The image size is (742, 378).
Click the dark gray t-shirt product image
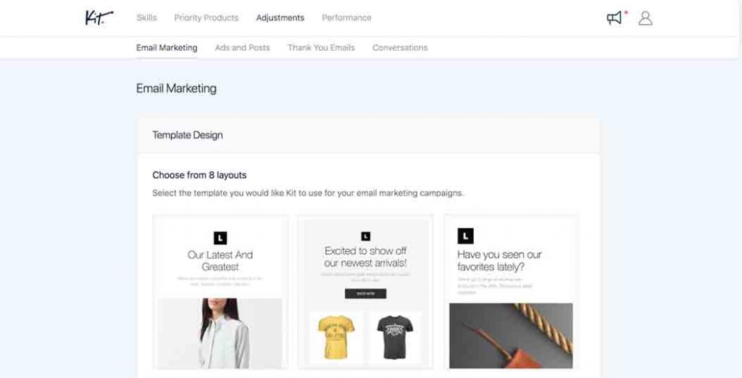(395, 337)
